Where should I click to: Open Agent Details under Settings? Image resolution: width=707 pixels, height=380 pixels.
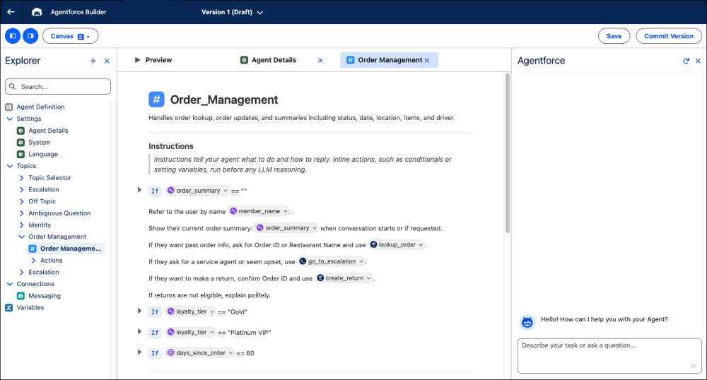[x=48, y=131]
